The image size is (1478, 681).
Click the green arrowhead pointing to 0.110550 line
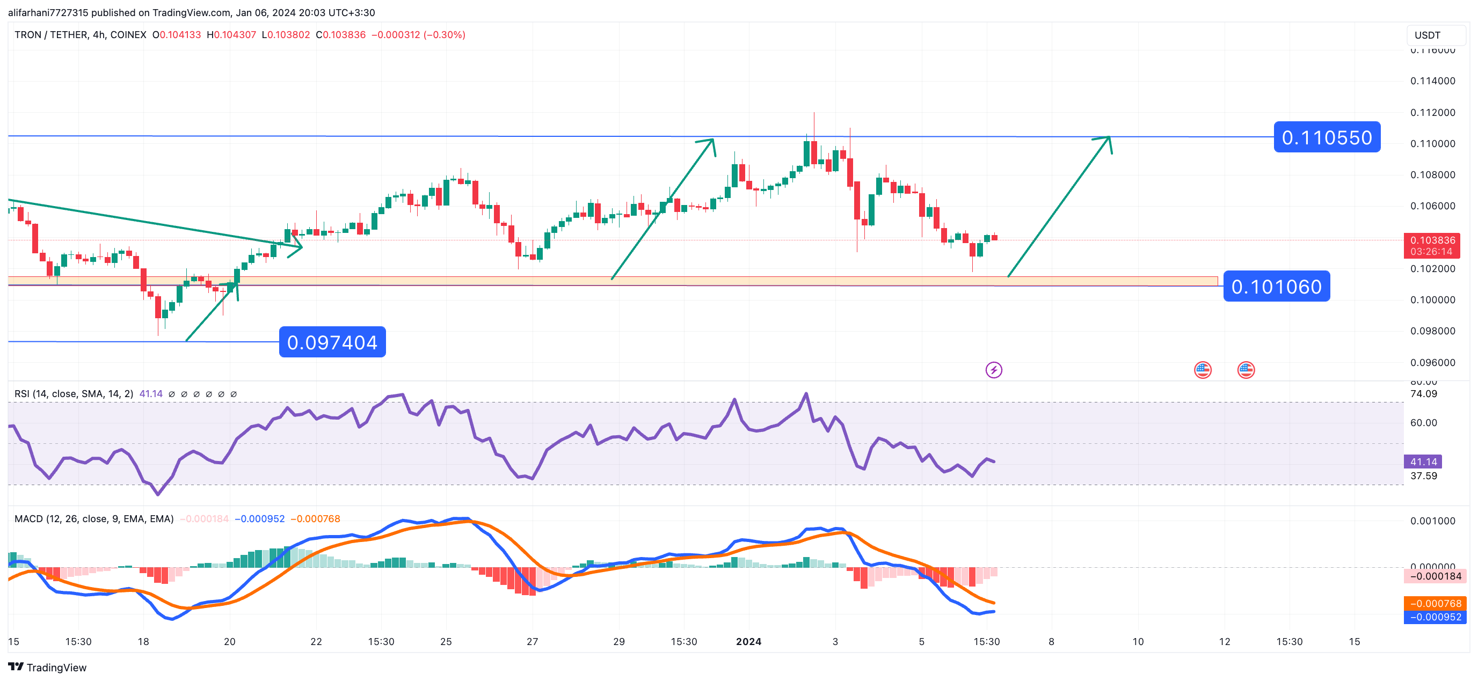1108,139
